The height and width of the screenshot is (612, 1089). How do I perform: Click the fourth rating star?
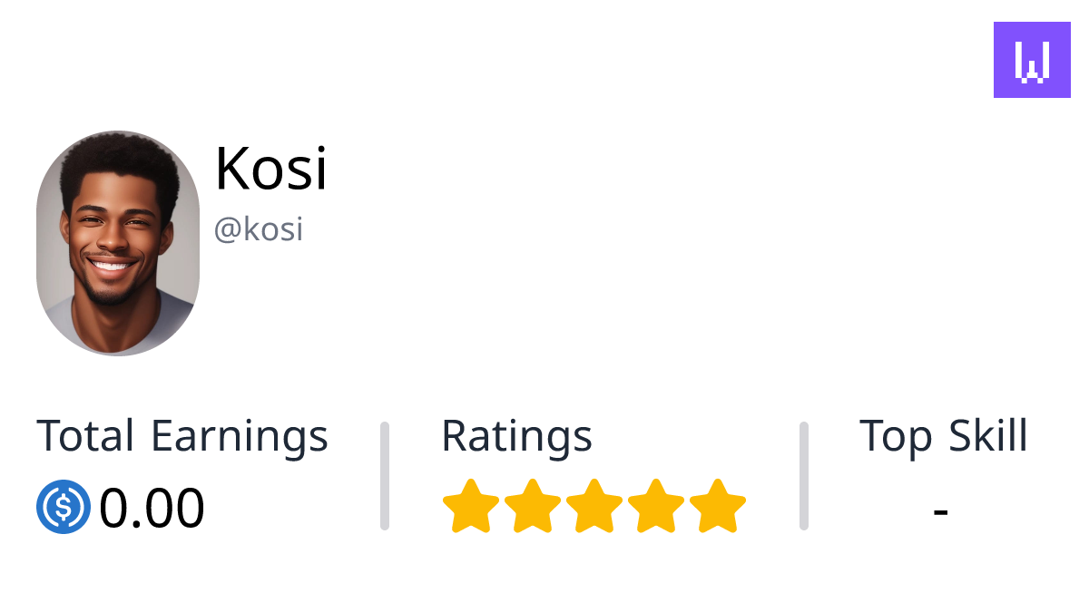coord(655,504)
